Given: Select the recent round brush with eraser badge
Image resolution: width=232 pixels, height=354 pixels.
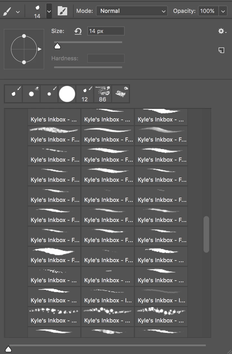Looking at the screenshot, I should [x=31, y=94].
